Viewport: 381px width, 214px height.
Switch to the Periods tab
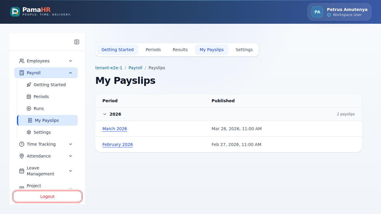[153, 50]
